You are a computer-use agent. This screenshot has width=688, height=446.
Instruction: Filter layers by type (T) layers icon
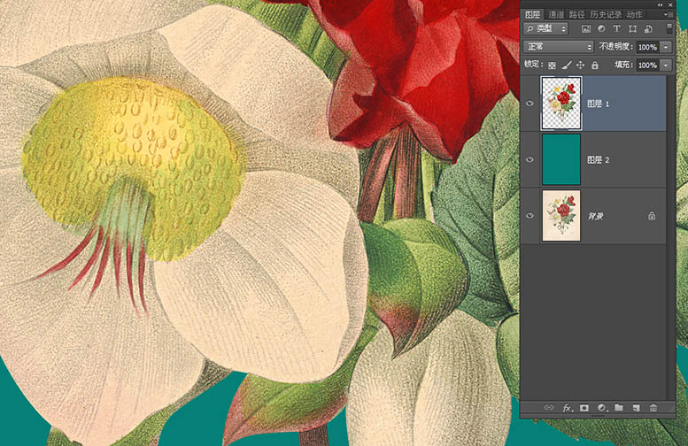(x=617, y=29)
